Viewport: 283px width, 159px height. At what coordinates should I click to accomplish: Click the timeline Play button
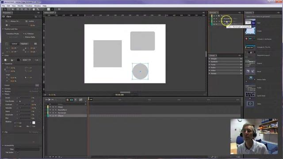50,99
